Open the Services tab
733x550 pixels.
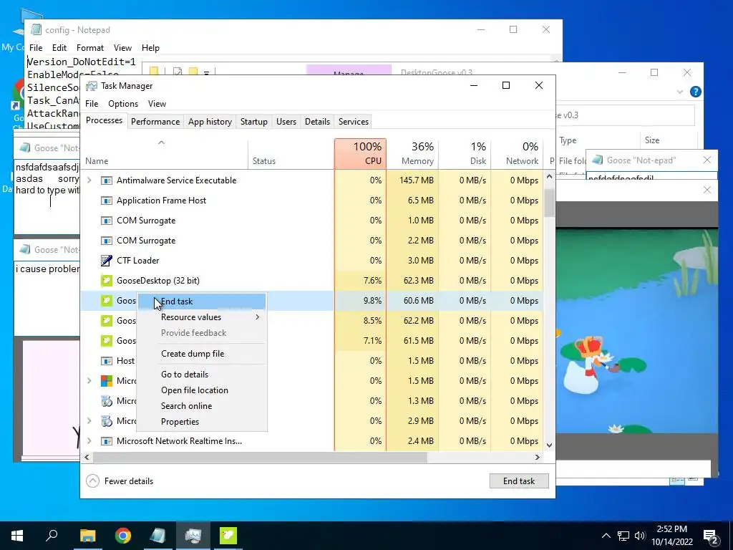click(354, 122)
